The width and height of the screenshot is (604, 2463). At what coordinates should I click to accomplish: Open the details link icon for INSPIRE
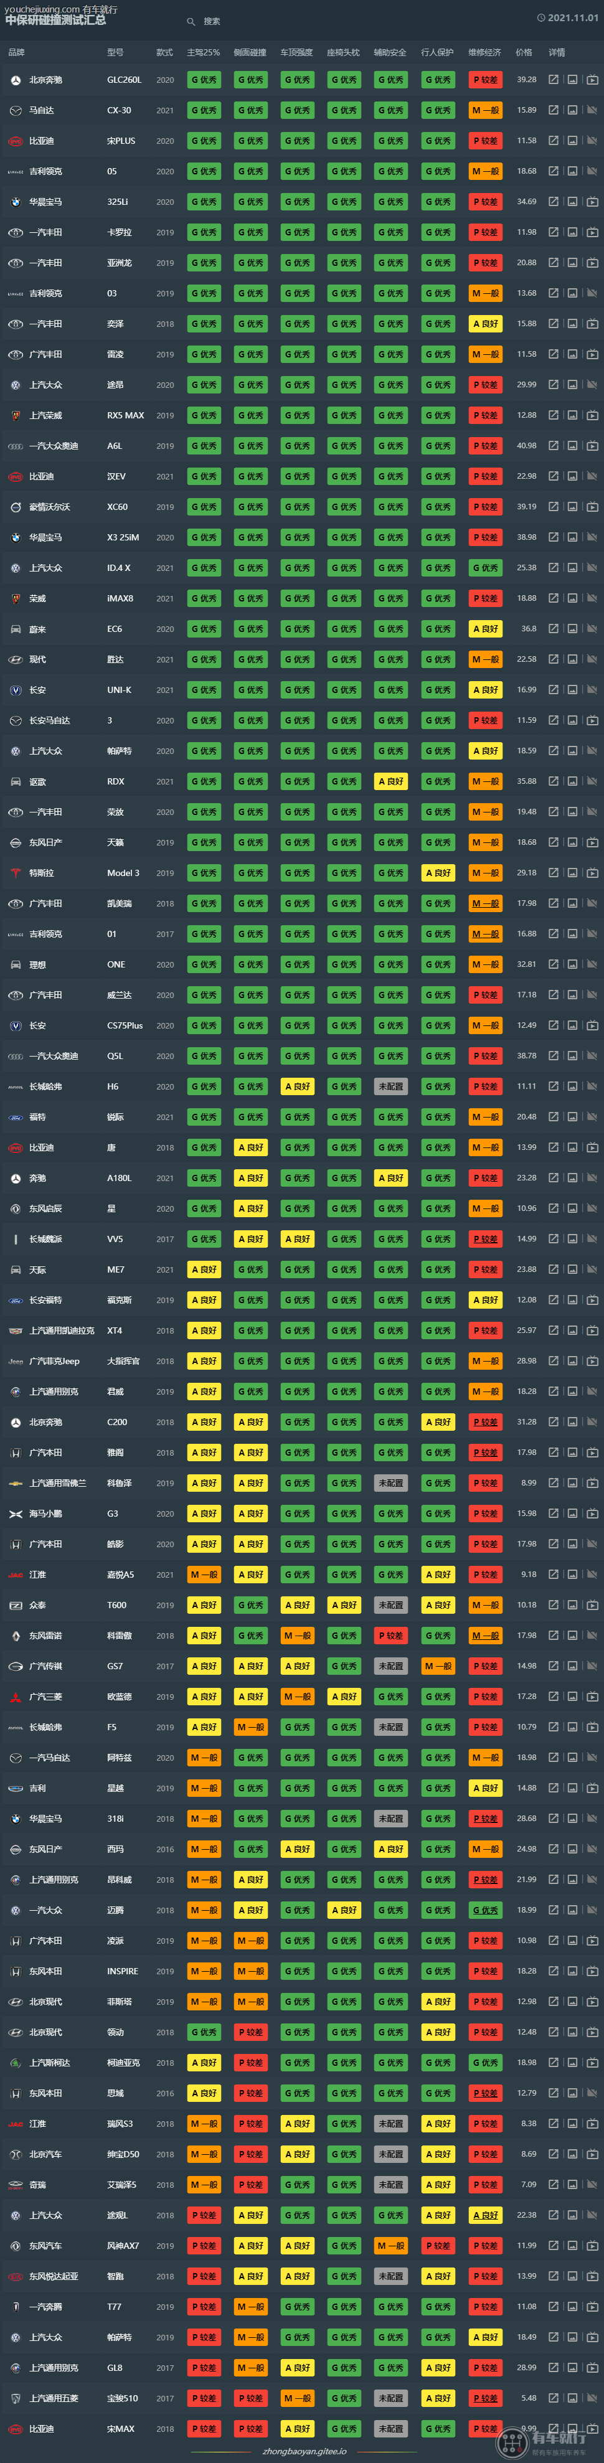554,1972
